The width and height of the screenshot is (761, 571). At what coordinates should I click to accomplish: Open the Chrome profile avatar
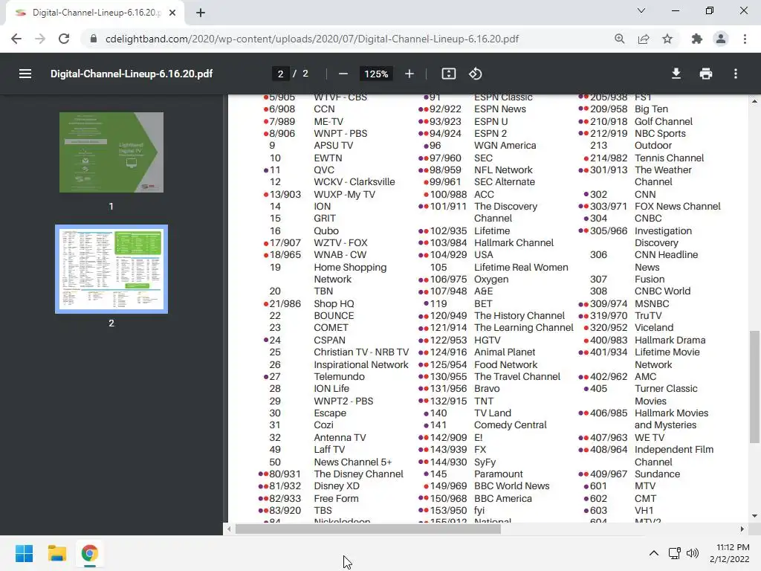(x=721, y=39)
